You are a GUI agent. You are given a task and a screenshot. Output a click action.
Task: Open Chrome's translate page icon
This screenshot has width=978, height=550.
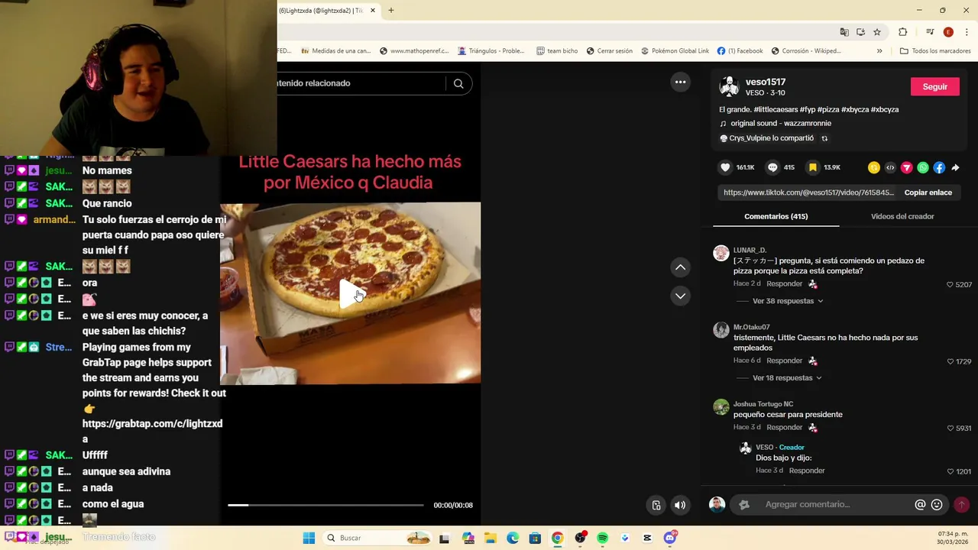point(844,32)
